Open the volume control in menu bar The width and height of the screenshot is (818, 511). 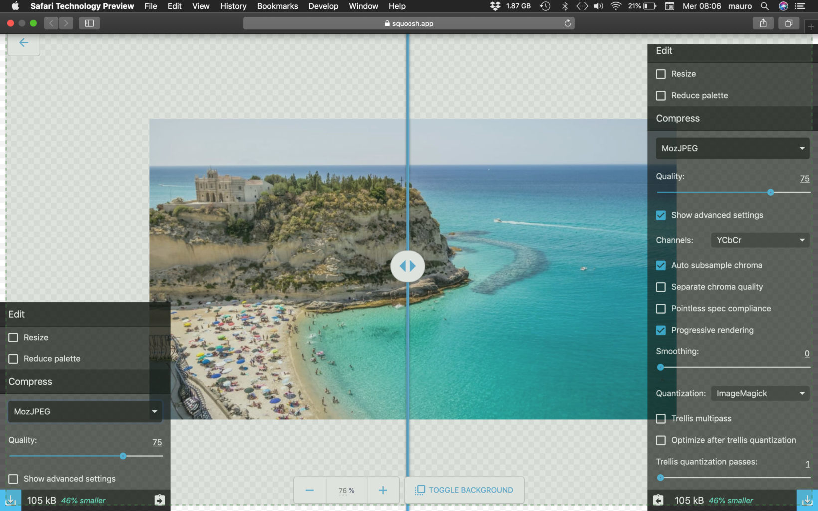[598, 6]
